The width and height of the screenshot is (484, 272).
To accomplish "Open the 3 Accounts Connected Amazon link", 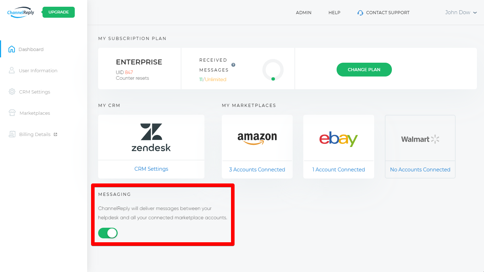I will pos(257,170).
